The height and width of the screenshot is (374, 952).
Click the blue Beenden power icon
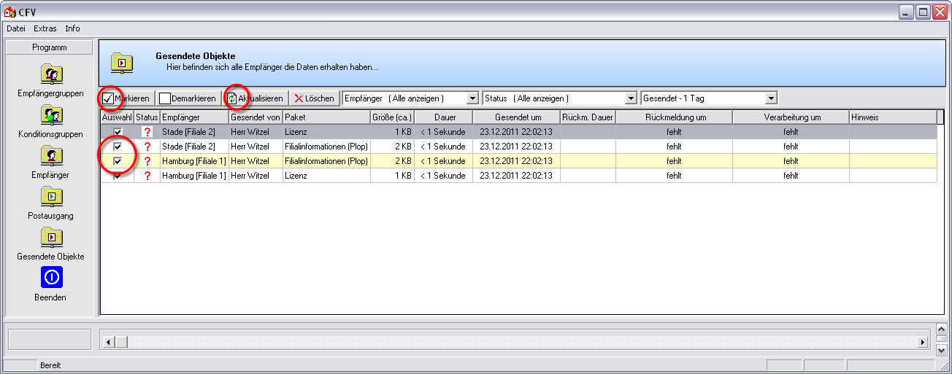coord(51,277)
